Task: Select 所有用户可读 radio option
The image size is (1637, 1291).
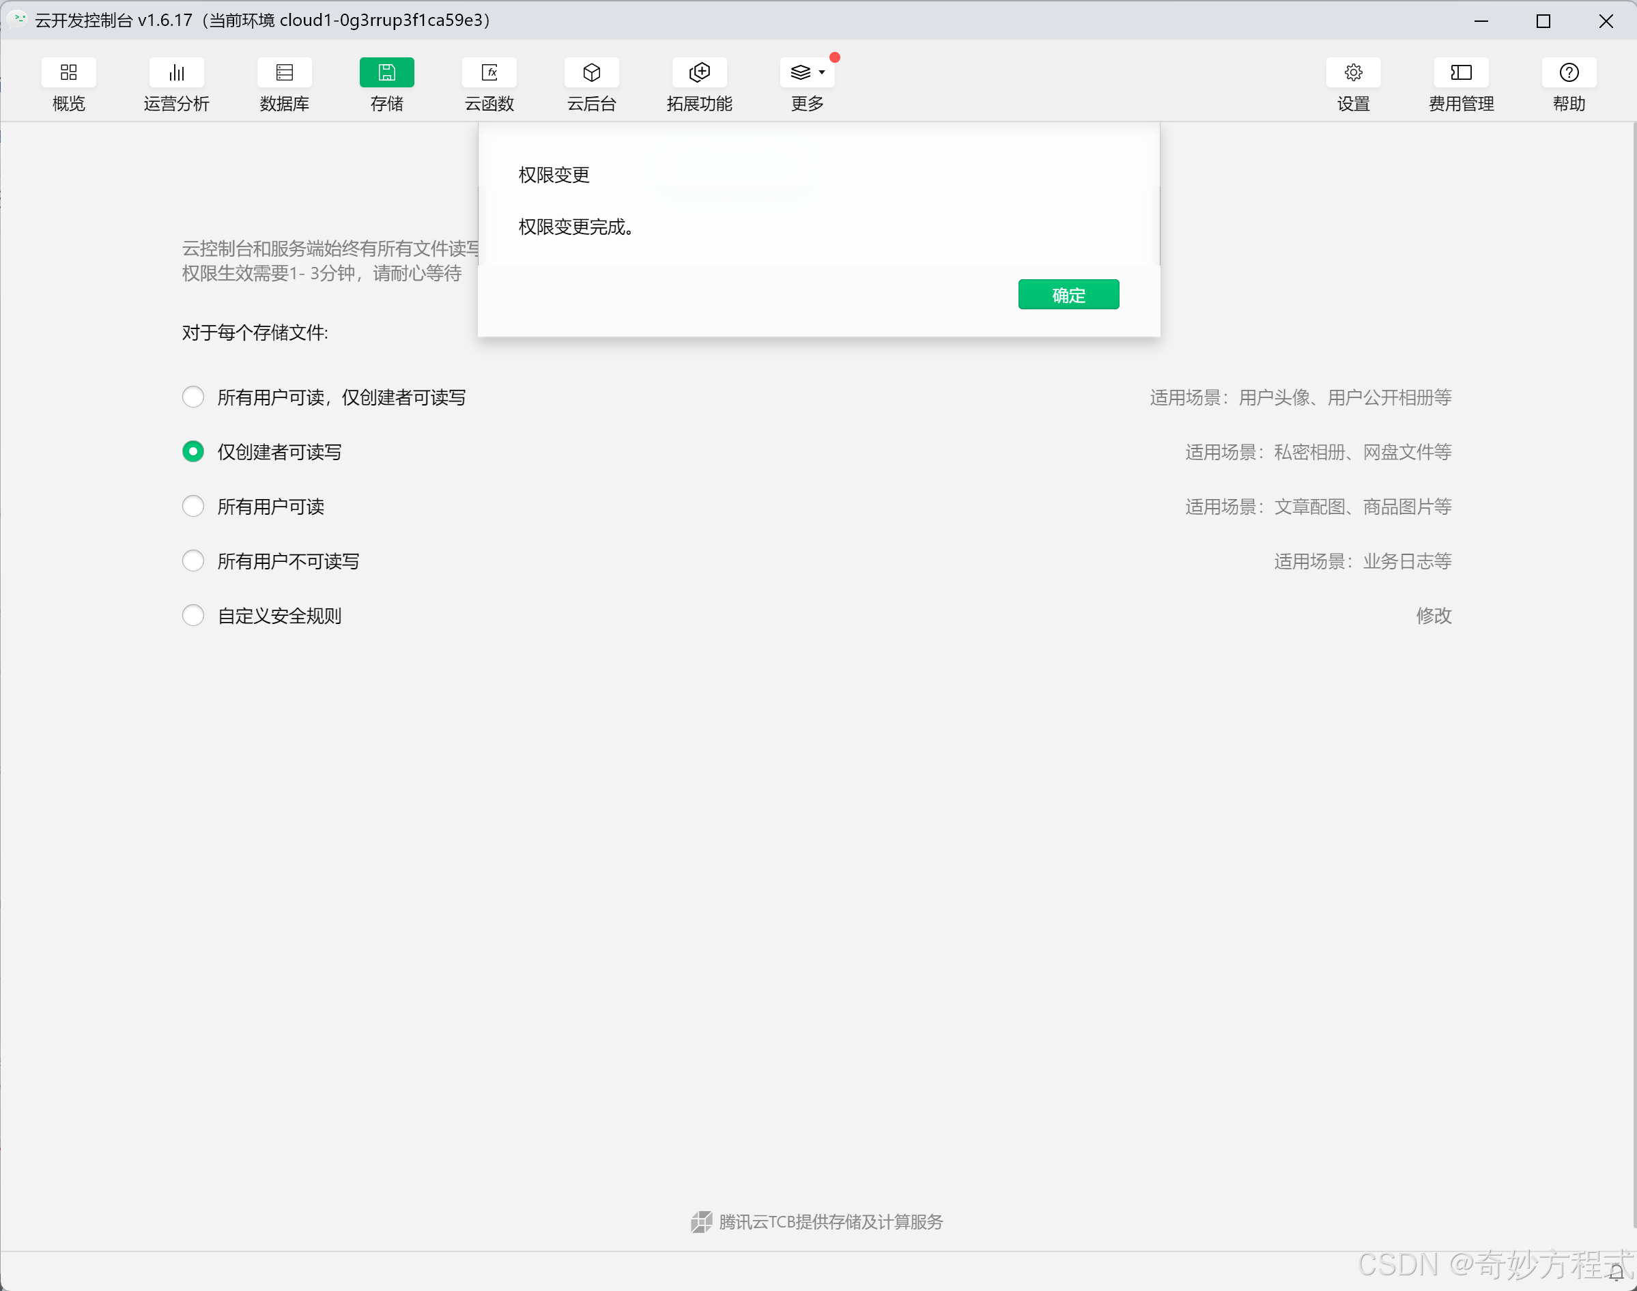Action: [193, 506]
